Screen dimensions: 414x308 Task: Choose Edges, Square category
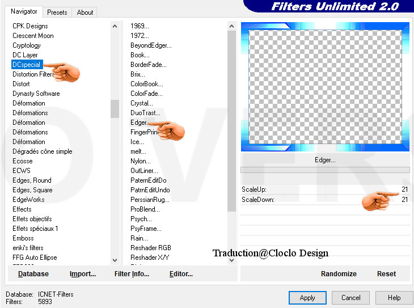click(x=32, y=190)
